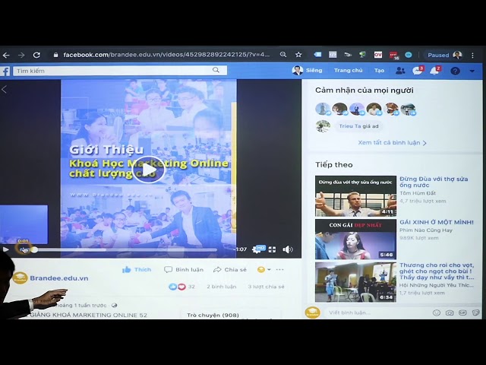Open the Brandee.edu.vn page link
Image resolution: width=486 pixels, height=365 pixels.
click(x=59, y=278)
